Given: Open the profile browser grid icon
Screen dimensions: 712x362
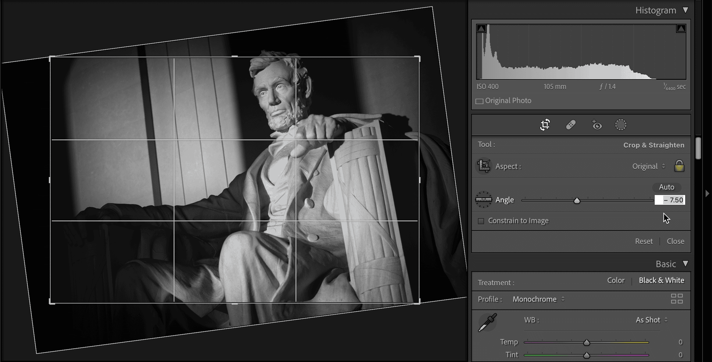Looking at the screenshot, I should click(677, 299).
